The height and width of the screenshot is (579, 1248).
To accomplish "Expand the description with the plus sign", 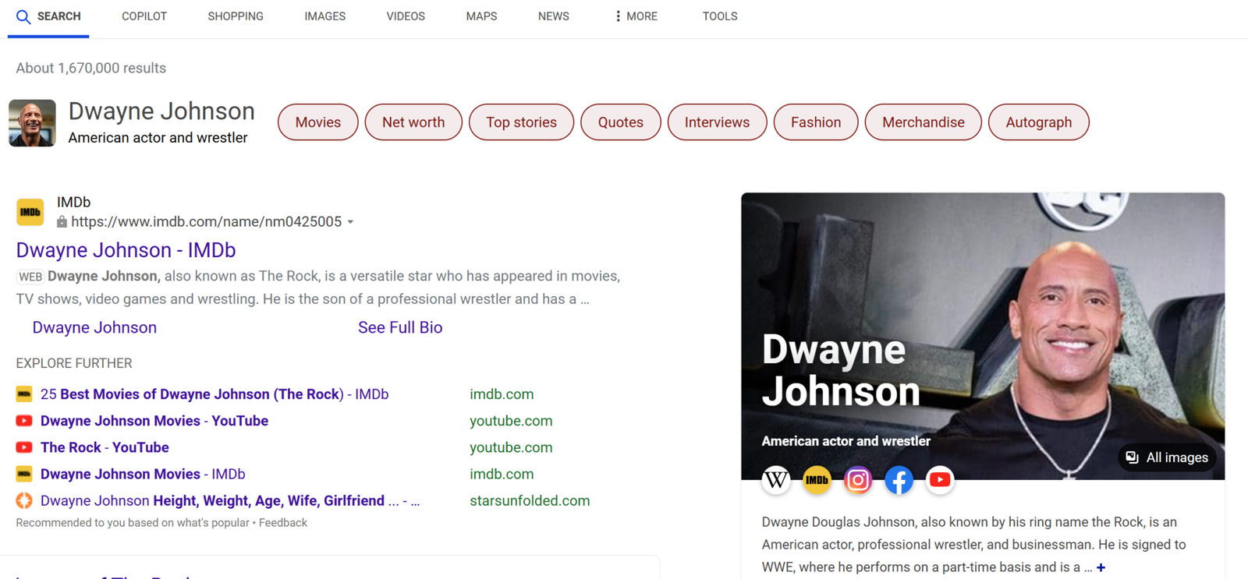I will click(1101, 567).
